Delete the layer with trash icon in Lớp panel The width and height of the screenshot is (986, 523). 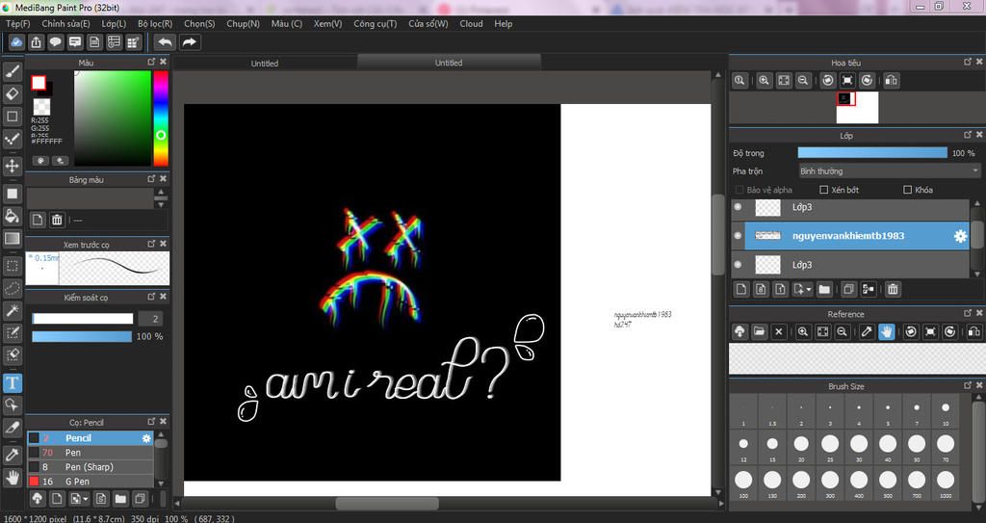893,290
